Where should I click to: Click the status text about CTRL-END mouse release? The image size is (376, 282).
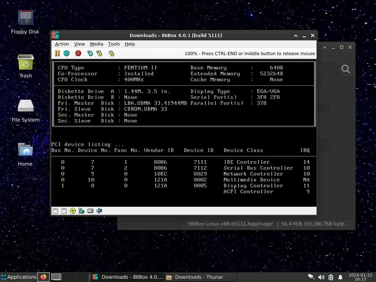point(250,54)
